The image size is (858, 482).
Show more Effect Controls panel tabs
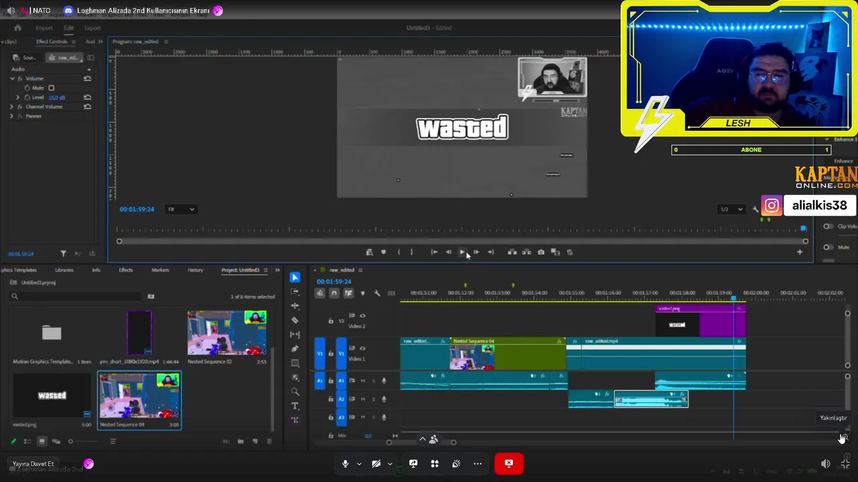click(101, 42)
